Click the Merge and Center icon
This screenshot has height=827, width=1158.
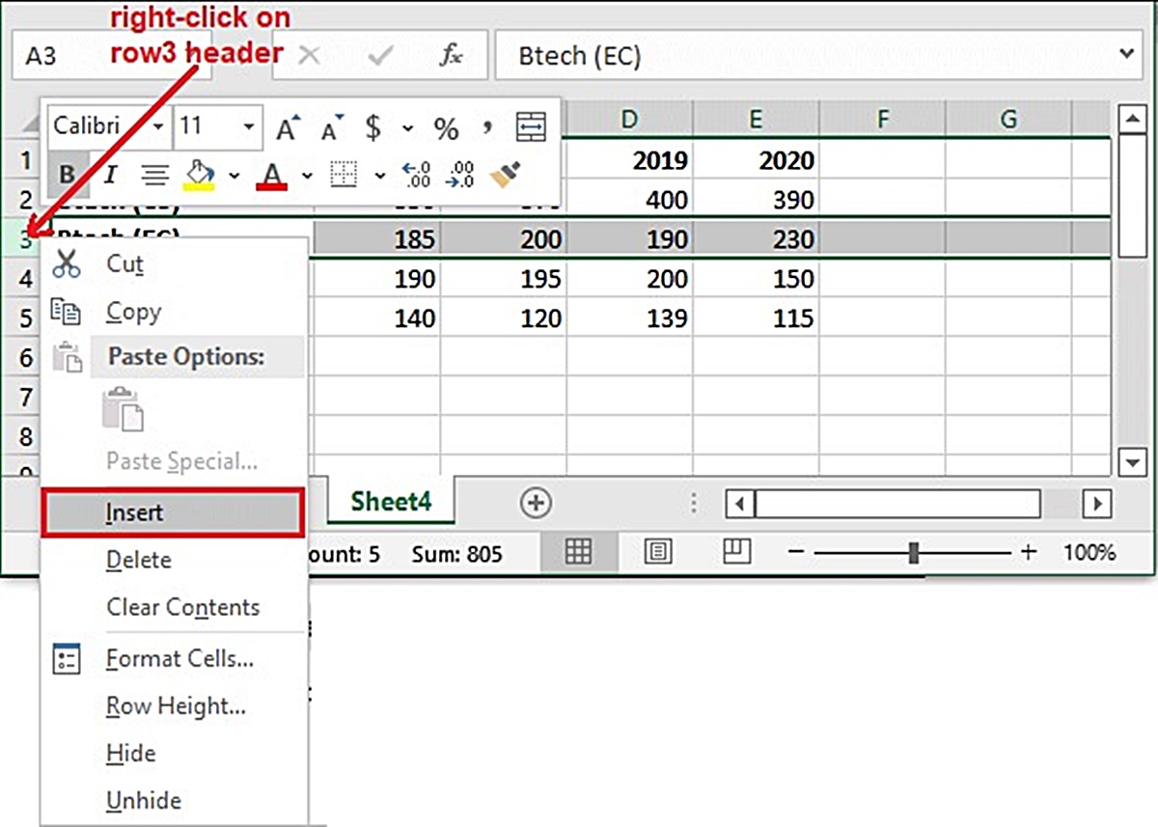(531, 127)
